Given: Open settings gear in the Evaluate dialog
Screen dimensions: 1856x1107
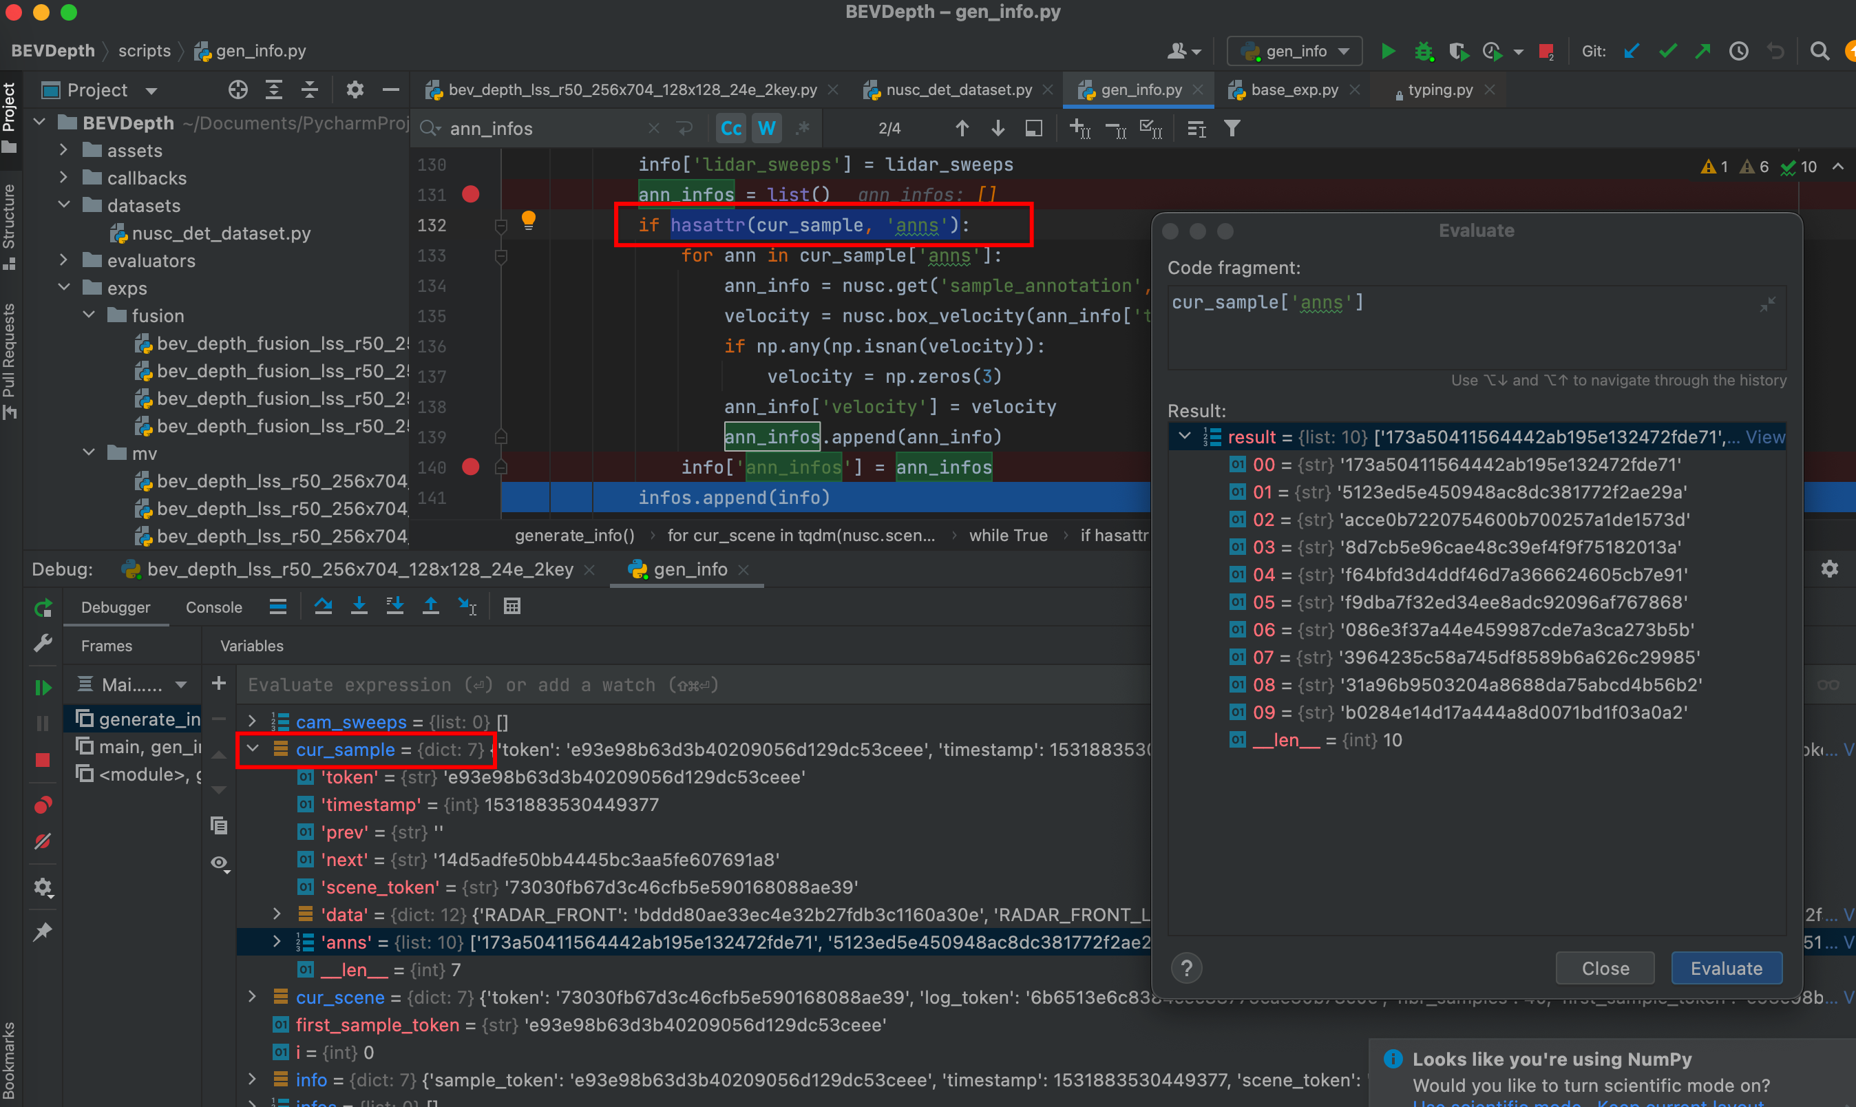Looking at the screenshot, I should point(1830,569).
